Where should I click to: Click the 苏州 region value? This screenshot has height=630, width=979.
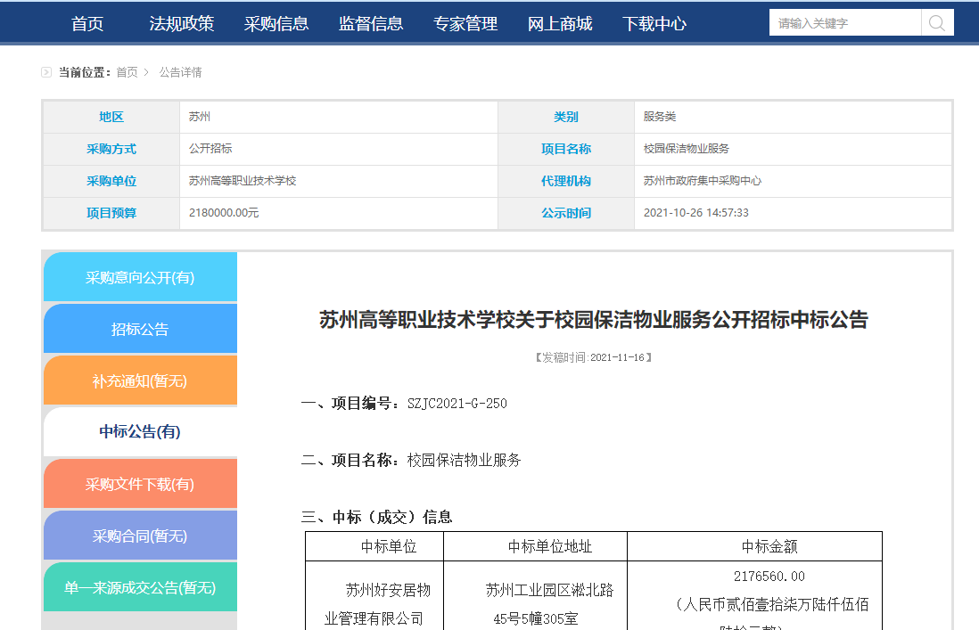tap(200, 117)
